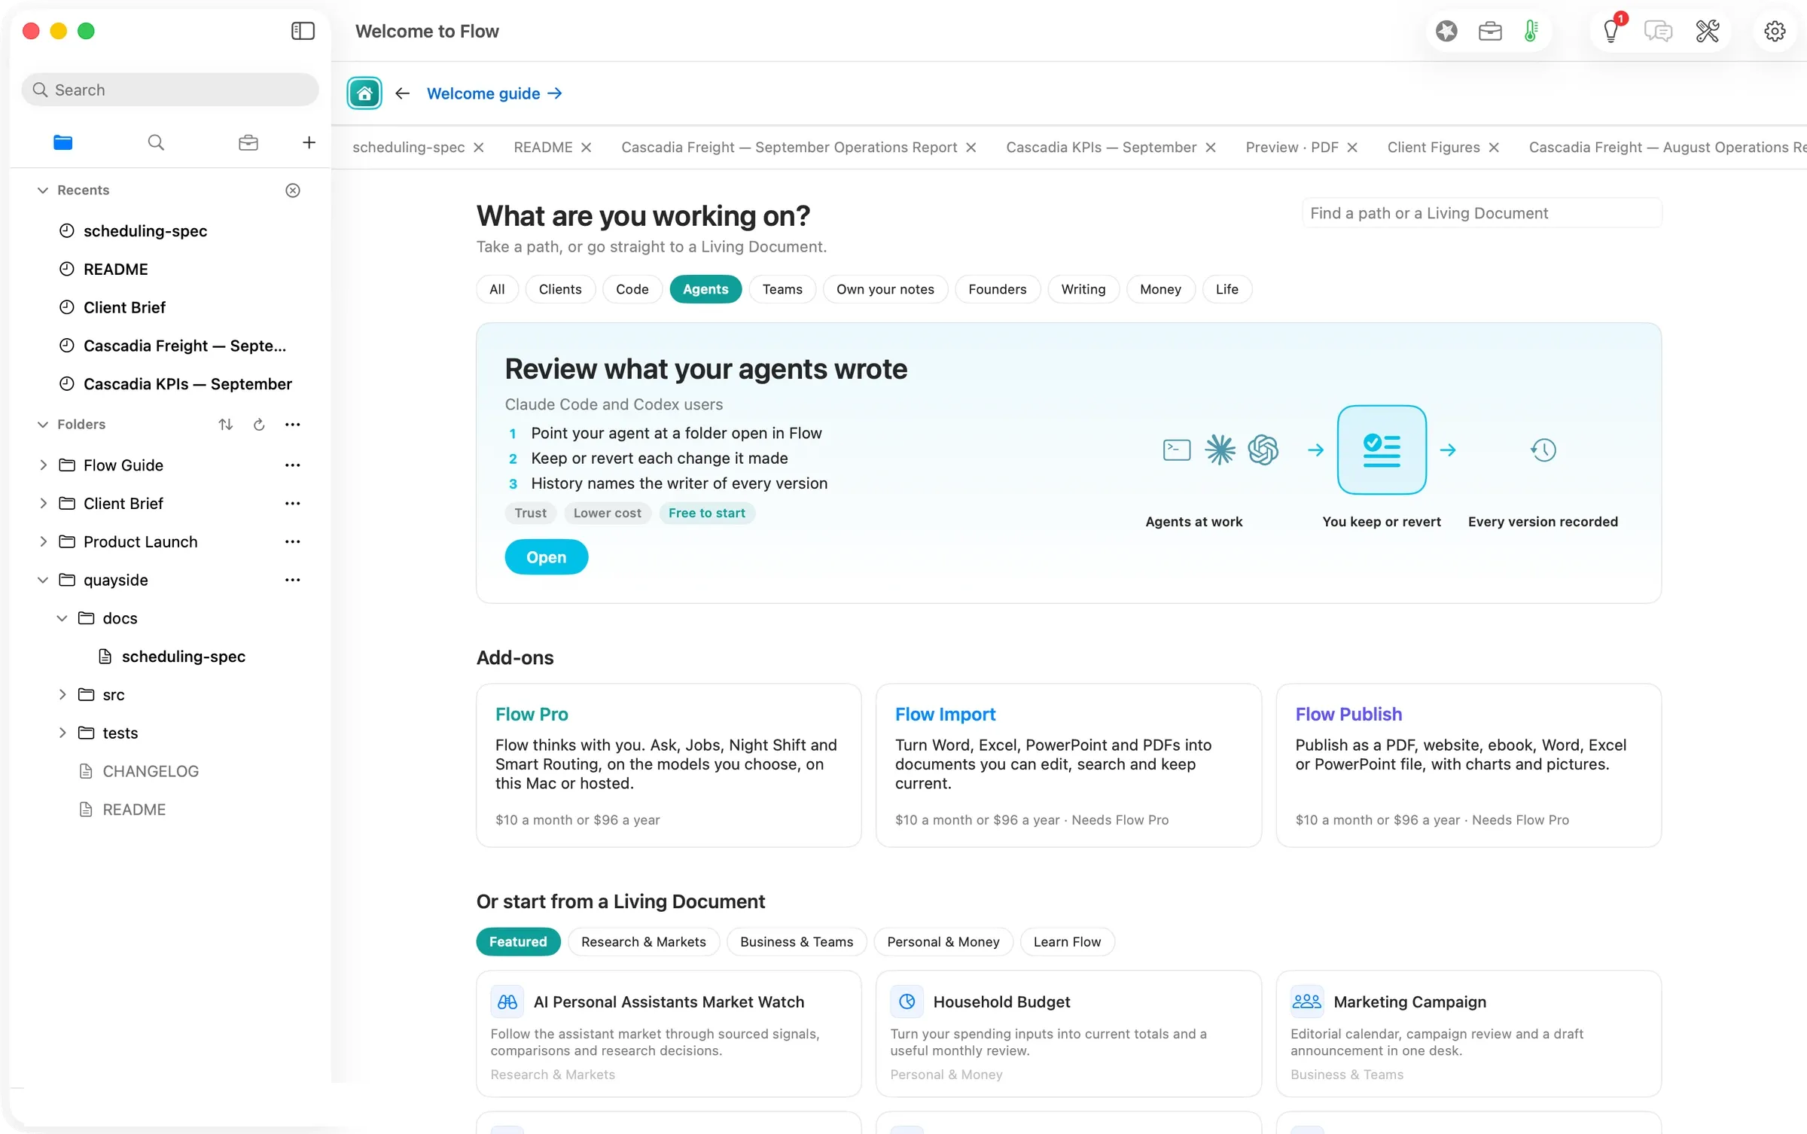Switch to Cascadia KPIs — September tab

(1101, 148)
